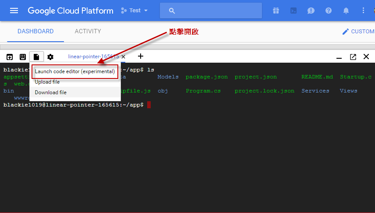Open the three-dot more options menu
Viewport: 375px width, 213px height.
click(363, 11)
